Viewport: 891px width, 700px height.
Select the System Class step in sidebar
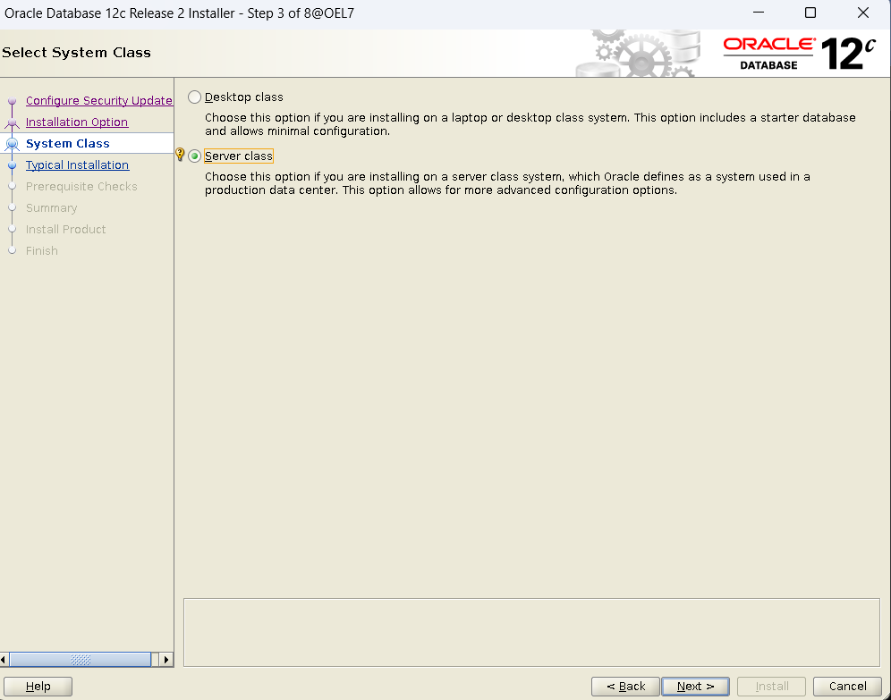pos(68,144)
